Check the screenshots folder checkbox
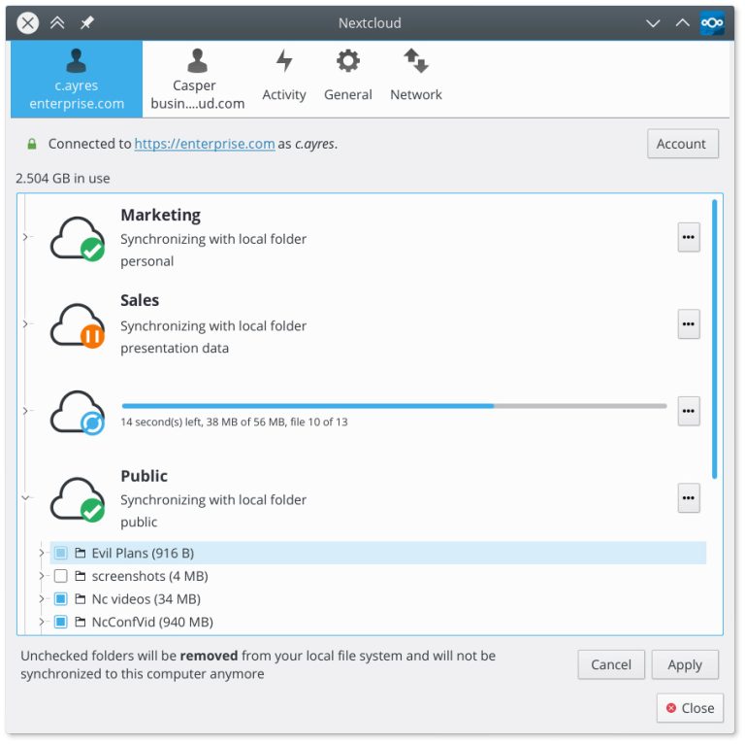The height and width of the screenshot is (744, 745). pyautogui.click(x=61, y=576)
